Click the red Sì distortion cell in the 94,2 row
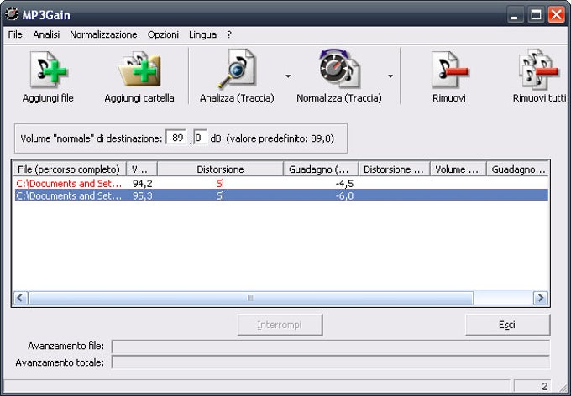The width and height of the screenshot is (571, 396). tap(220, 184)
